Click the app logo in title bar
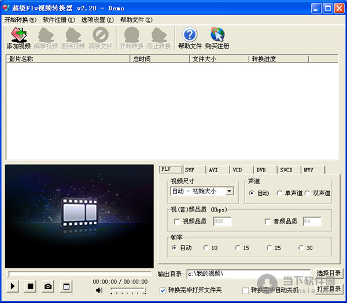This screenshot has height=303, width=347. [x=6, y=8]
